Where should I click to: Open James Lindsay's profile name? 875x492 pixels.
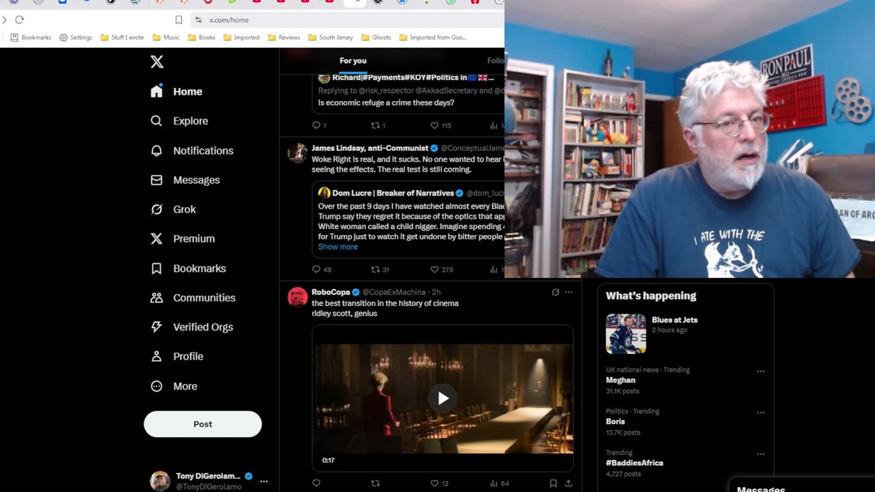click(x=370, y=148)
